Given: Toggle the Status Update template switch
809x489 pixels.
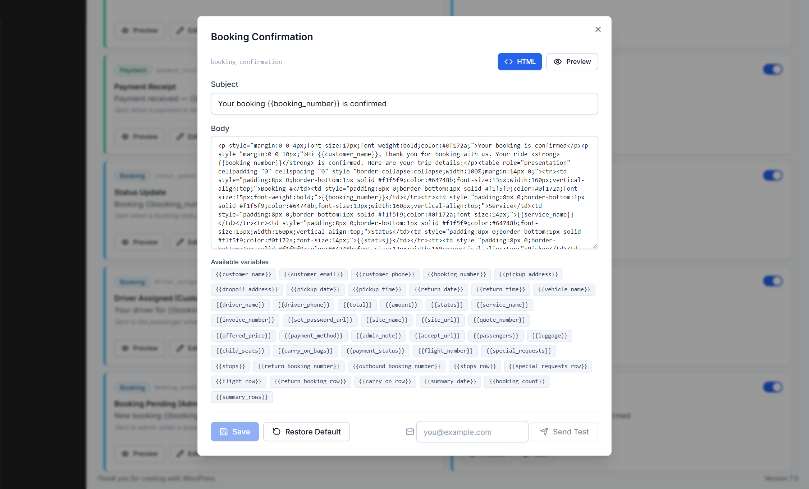Looking at the screenshot, I should [x=773, y=176].
